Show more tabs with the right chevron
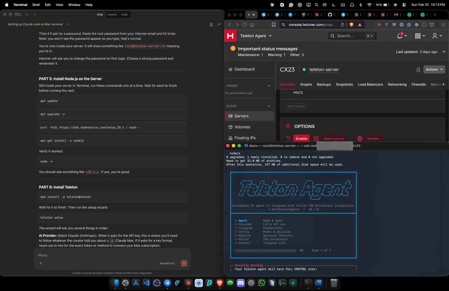Screen dimensions: 449x291 (444, 84)
